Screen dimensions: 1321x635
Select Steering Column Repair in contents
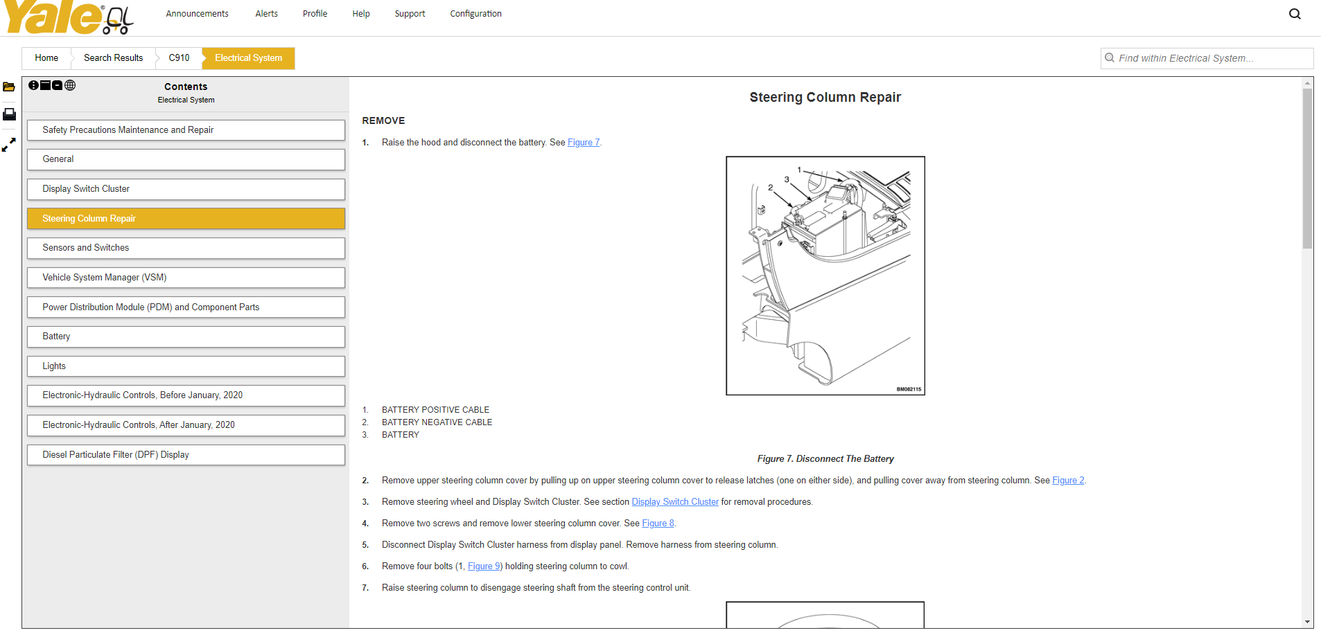click(x=186, y=219)
